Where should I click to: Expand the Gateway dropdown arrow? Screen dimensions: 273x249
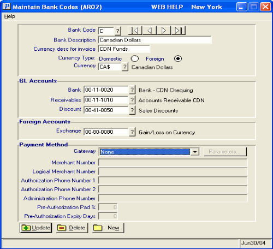click(195, 152)
